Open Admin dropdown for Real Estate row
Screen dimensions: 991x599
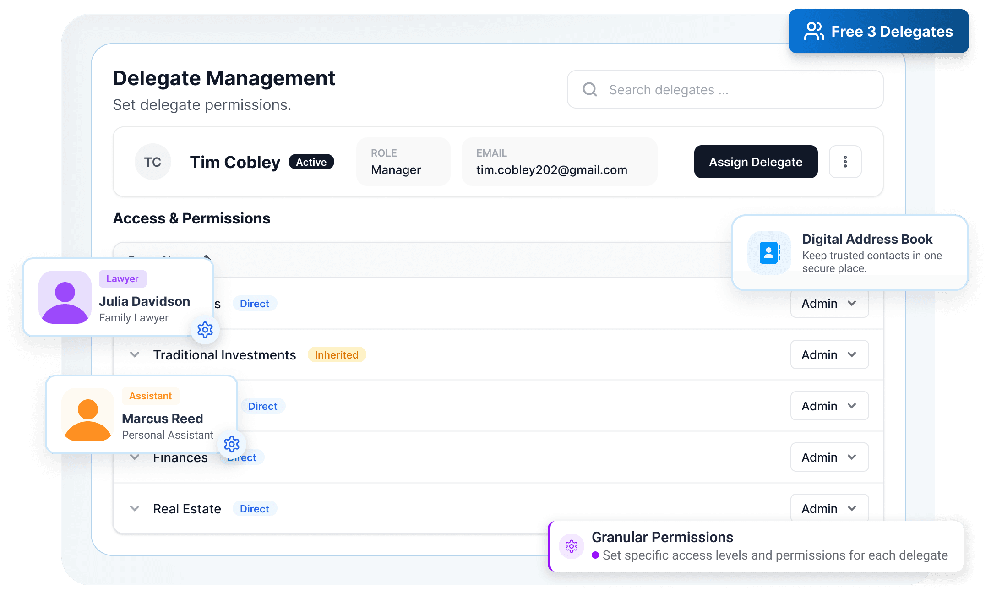[829, 508]
